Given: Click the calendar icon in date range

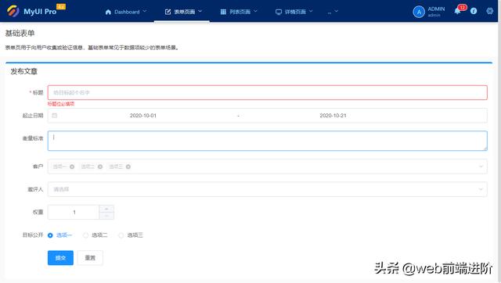Looking at the screenshot, I should coord(55,116).
